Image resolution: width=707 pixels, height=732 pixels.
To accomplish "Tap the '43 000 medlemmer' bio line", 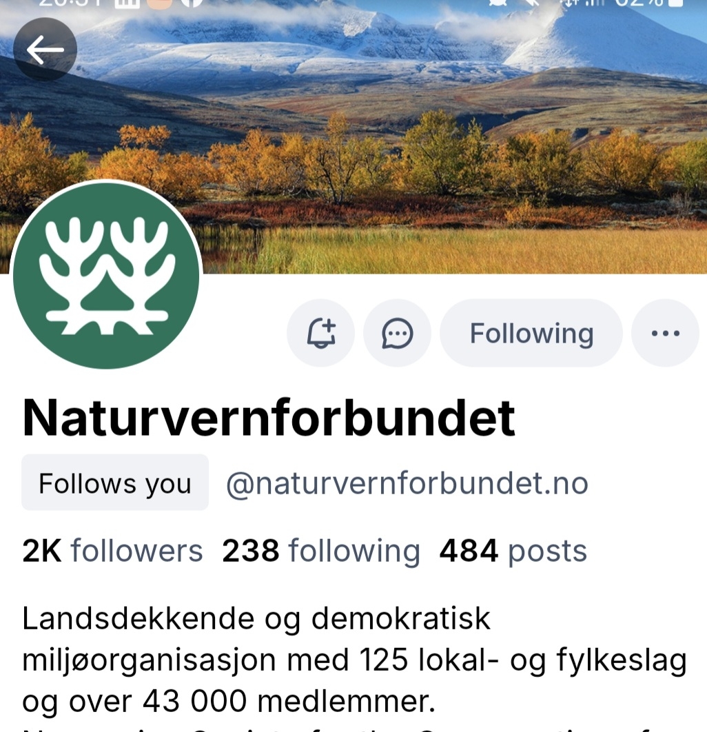I will click(229, 701).
